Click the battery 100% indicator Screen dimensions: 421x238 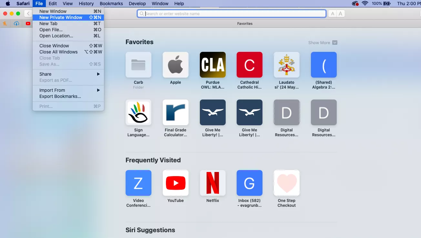[381, 4]
